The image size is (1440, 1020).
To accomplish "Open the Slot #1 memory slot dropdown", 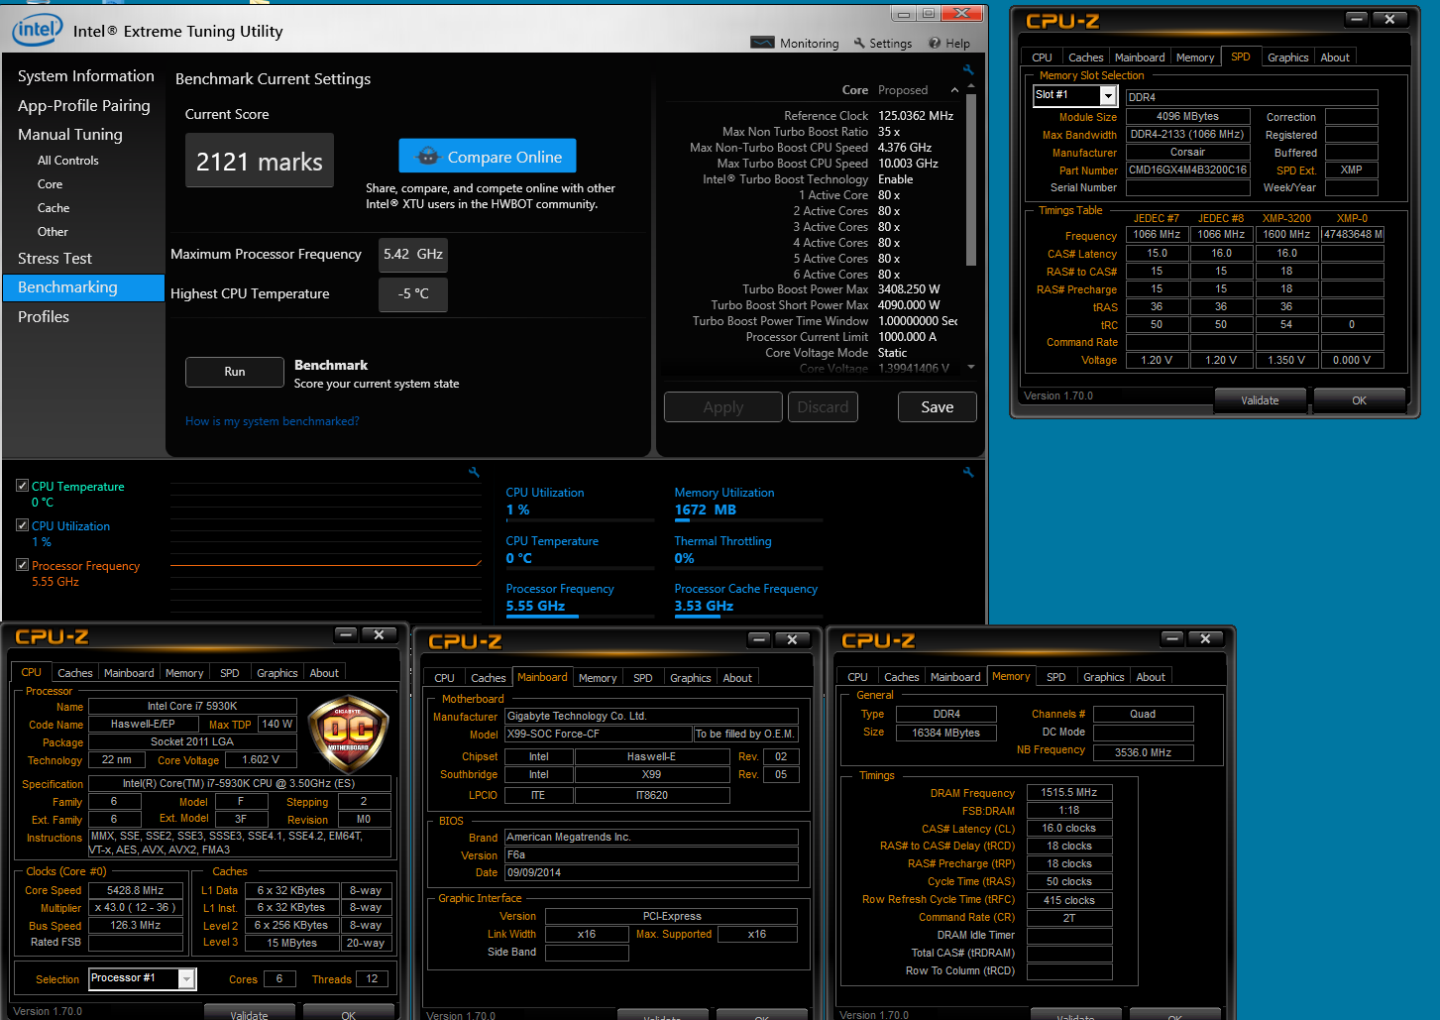I will (1108, 95).
